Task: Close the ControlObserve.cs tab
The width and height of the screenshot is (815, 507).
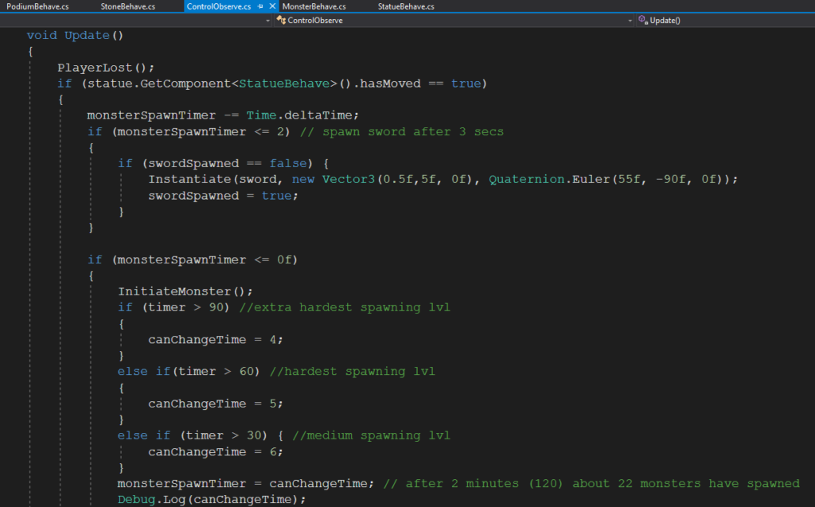Action: [272, 6]
